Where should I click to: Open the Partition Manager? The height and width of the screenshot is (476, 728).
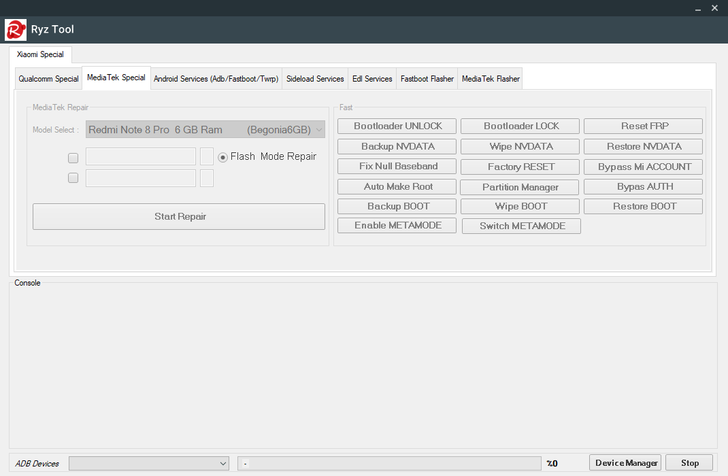pos(519,186)
